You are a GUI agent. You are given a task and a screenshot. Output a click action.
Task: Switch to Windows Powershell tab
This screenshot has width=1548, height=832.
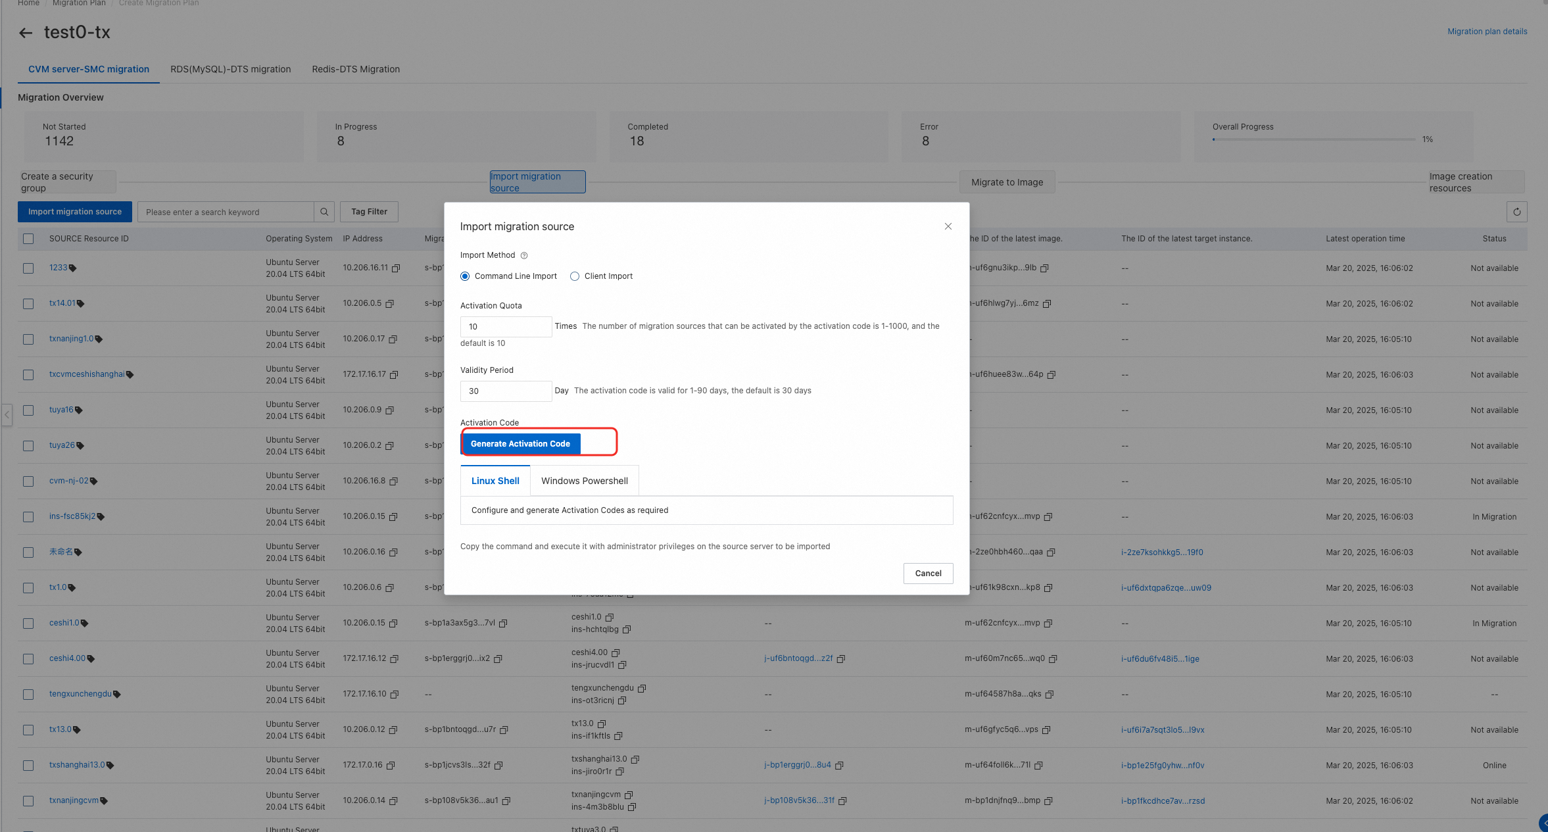[584, 481]
